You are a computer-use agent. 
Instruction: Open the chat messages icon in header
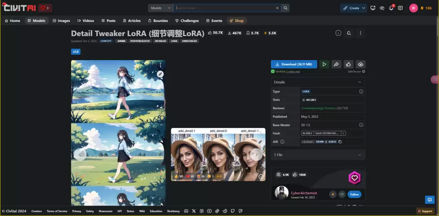coord(400,8)
